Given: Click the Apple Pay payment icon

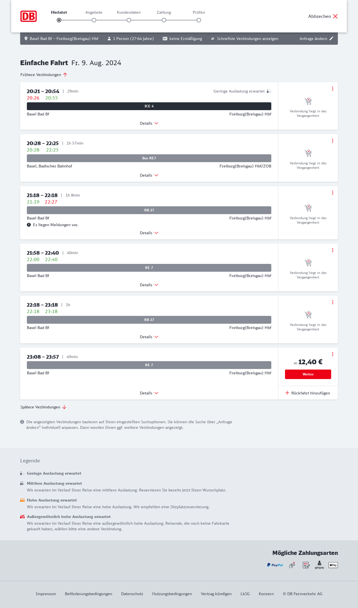Looking at the screenshot, I should click(x=333, y=565).
